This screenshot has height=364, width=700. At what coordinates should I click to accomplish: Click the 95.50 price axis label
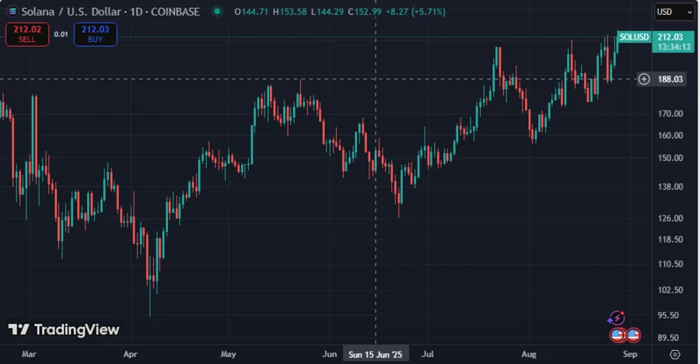[x=668, y=315]
